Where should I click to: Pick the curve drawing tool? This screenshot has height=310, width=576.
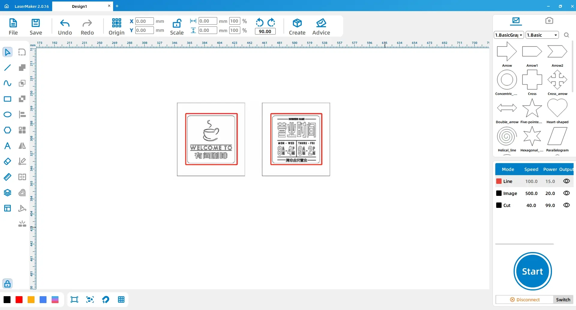pyautogui.click(x=7, y=83)
